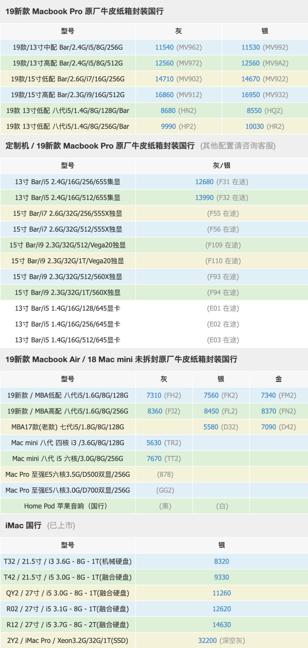Select the iMac price 11260
The image size is (308, 648).
pyautogui.click(x=222, y=593)
